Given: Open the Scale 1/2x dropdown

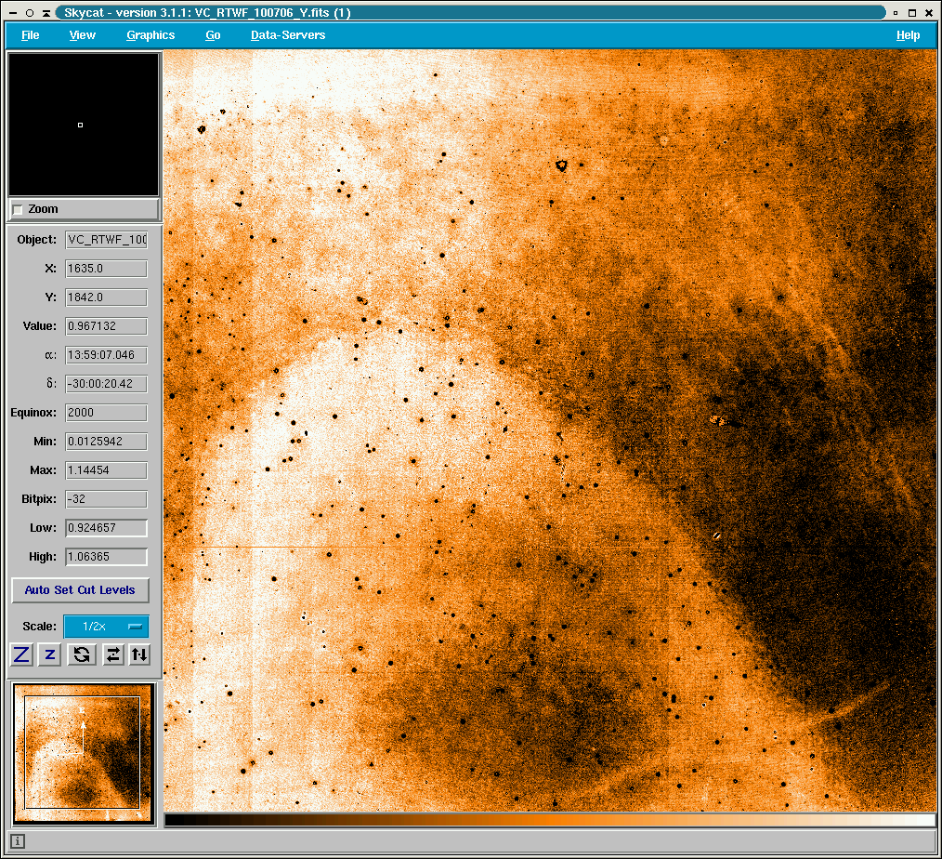Looking at the screenshot, I should click(x=105, y=627).
